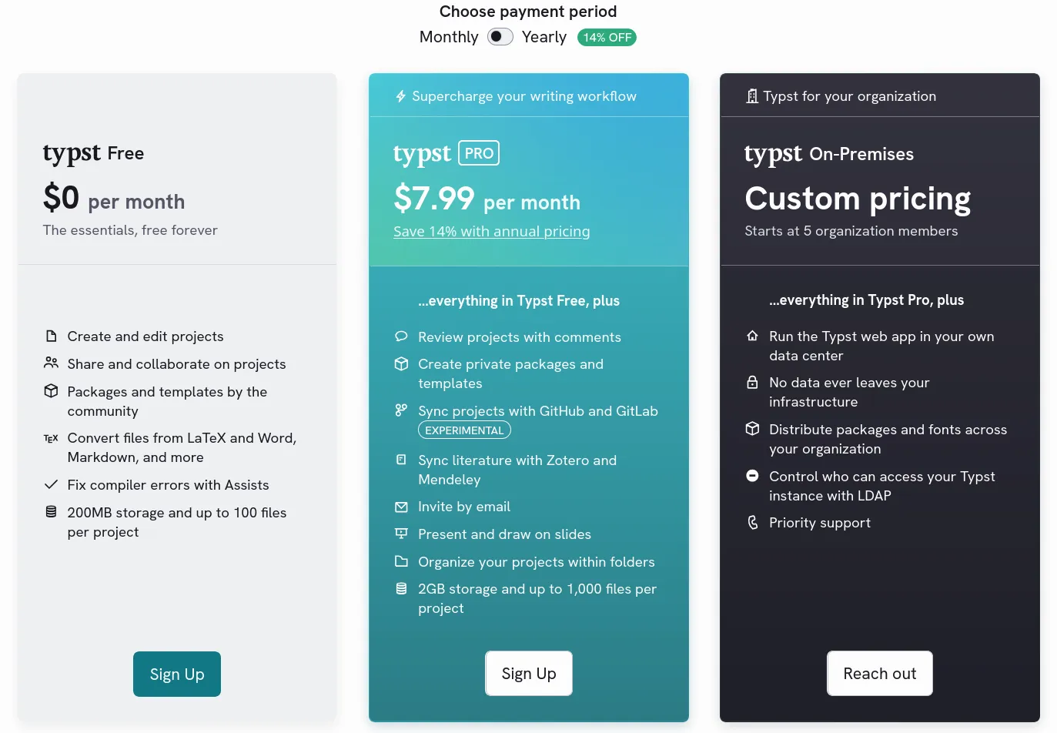Click '...everything in Typst Free, plus' text
This screenshot has height=733, width=1057.
(519, 301)
